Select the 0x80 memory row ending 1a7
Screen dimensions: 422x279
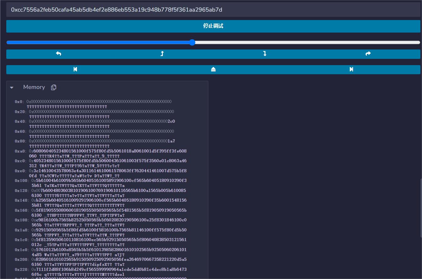point(102,141)
